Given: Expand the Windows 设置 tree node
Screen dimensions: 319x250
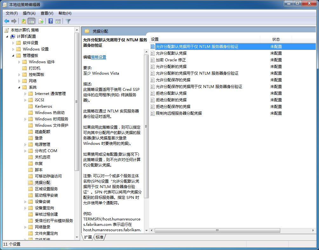Looking at the screenshot, I should tap(13, 49).
